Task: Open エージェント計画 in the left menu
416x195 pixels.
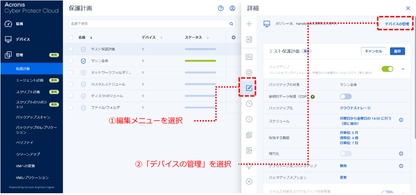Action: coord(30,80)
